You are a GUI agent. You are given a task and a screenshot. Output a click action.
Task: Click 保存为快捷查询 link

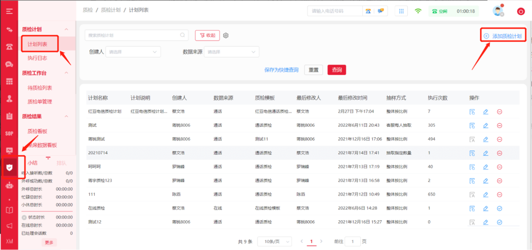point(281,70)
